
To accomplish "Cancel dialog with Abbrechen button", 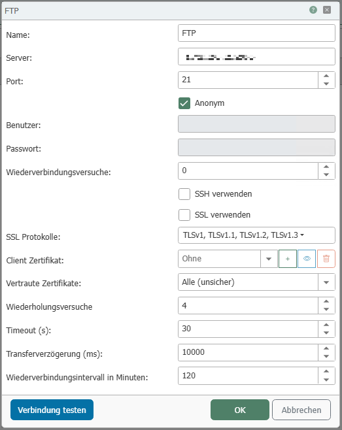I will coord(301,410).
